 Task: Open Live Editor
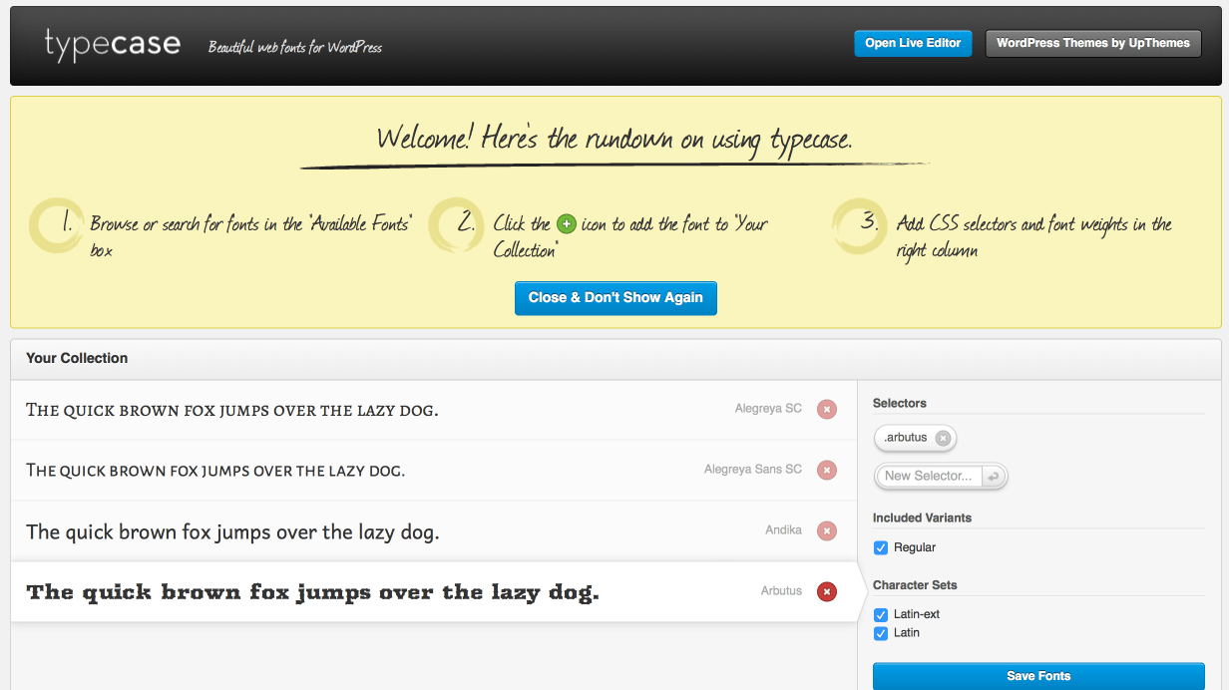click(x=913, y=43)
